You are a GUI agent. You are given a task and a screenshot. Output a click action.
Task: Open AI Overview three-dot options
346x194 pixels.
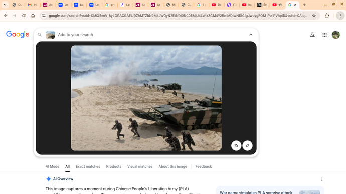coord(322,179)
